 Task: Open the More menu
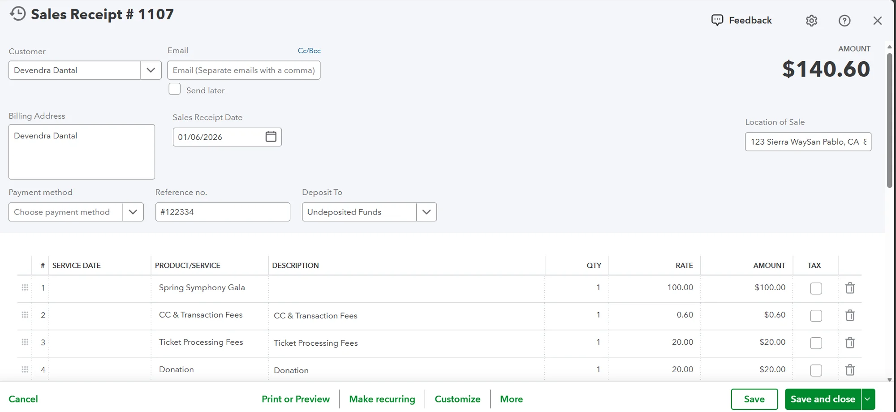coord(511,399)
